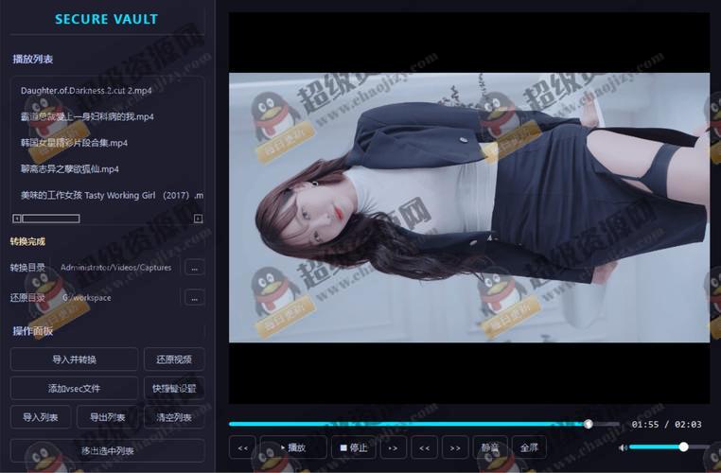Click the 添加vsec文件 button
This screenshot has width=721, height=473.
point(74,389)
